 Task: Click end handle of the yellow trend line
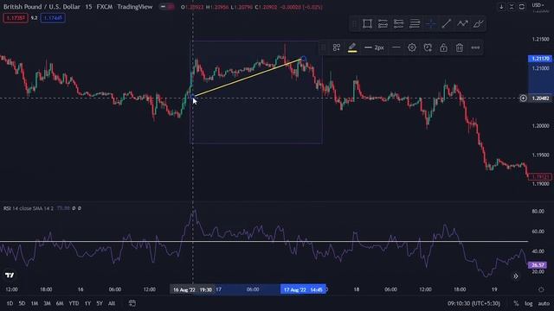(x=303, y=59)
